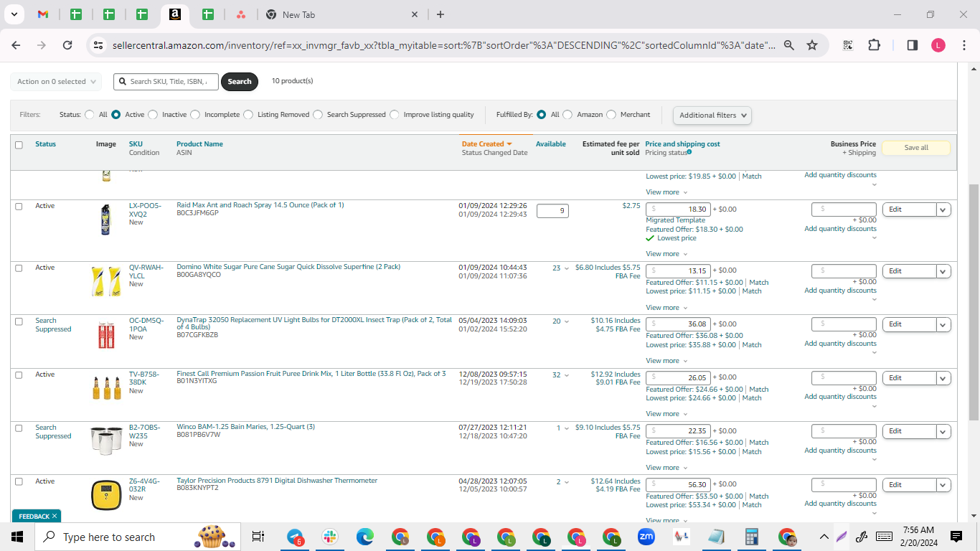Expand the available quantity 23 chevron
This screenshot has width=980, height=551.
(567, 268)
